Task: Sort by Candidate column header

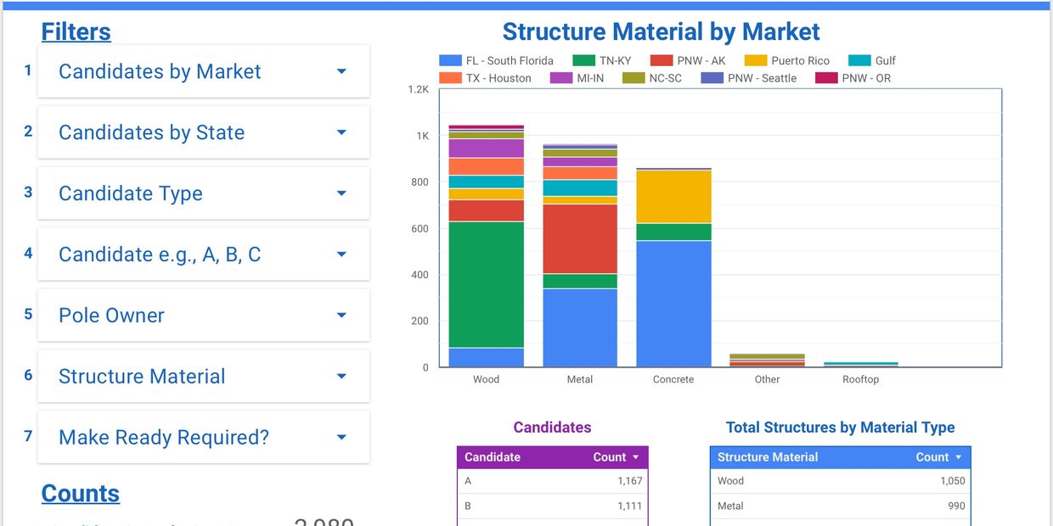Action: pos(493,457)
